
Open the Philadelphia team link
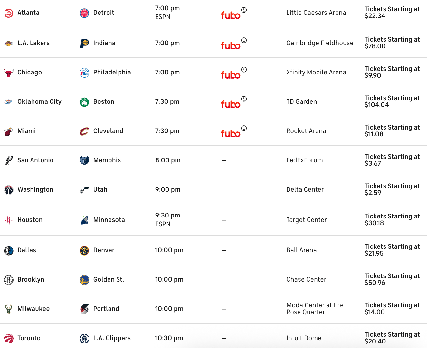click(x=112, y=72)
